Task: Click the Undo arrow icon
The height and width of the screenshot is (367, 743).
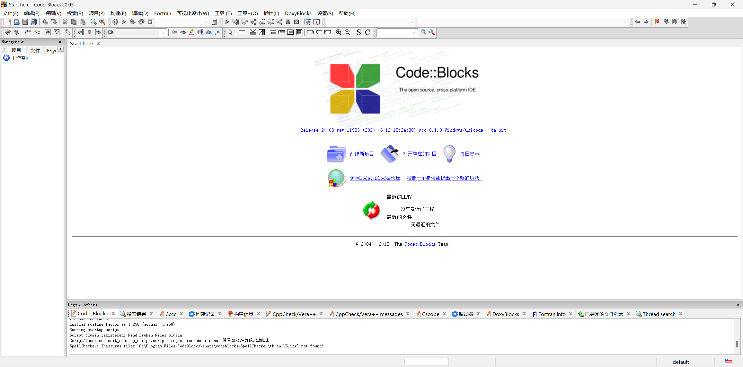Action: [x=45, y=22]
